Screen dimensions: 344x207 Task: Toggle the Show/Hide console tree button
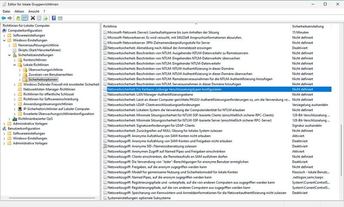[25, 18]
